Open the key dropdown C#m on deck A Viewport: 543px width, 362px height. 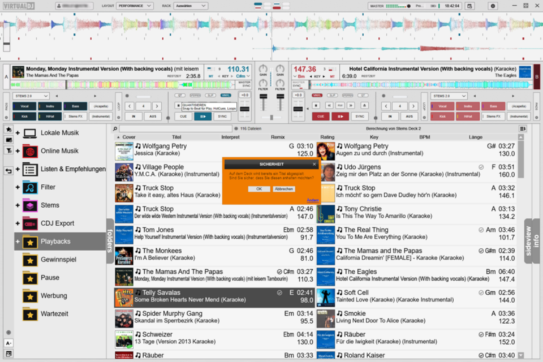click(243, 76)
